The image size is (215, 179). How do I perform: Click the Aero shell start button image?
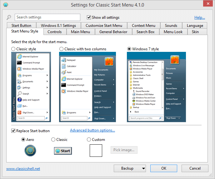[x=30, y=151]
